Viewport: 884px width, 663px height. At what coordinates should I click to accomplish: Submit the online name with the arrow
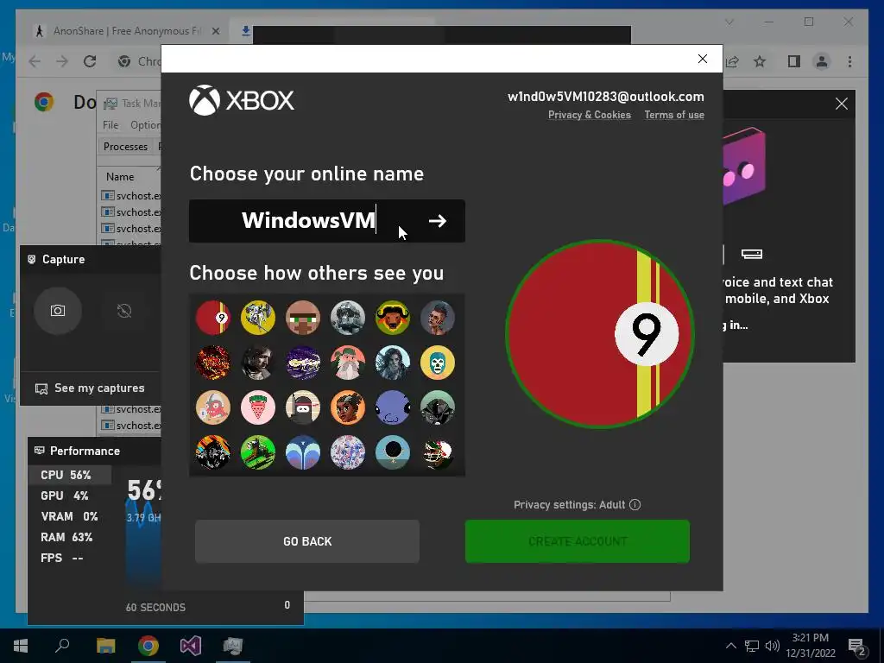438,221
